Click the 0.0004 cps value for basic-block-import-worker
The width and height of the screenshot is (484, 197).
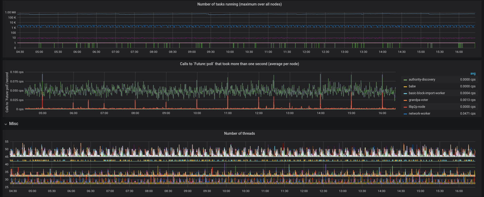(x=468, y=93)
